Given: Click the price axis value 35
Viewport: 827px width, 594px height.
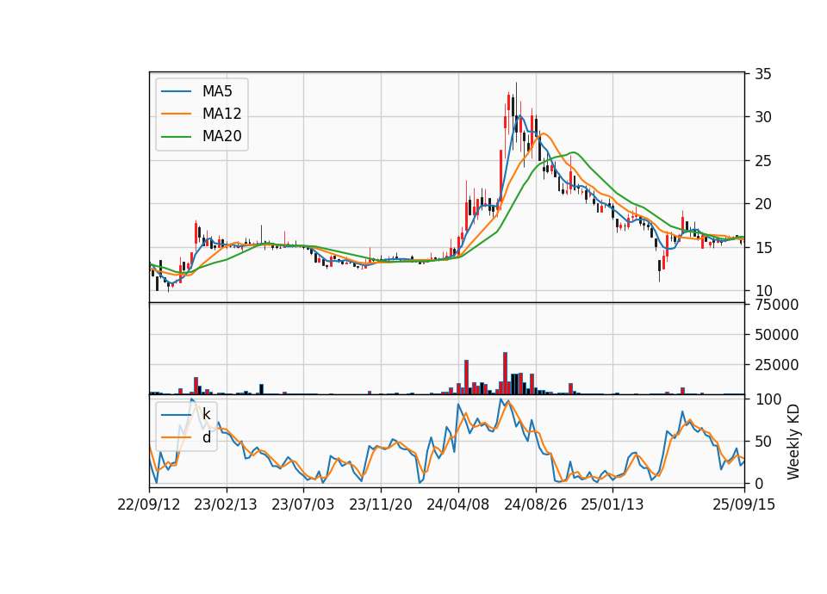Looking at the screenshot, I should (763, 74).
